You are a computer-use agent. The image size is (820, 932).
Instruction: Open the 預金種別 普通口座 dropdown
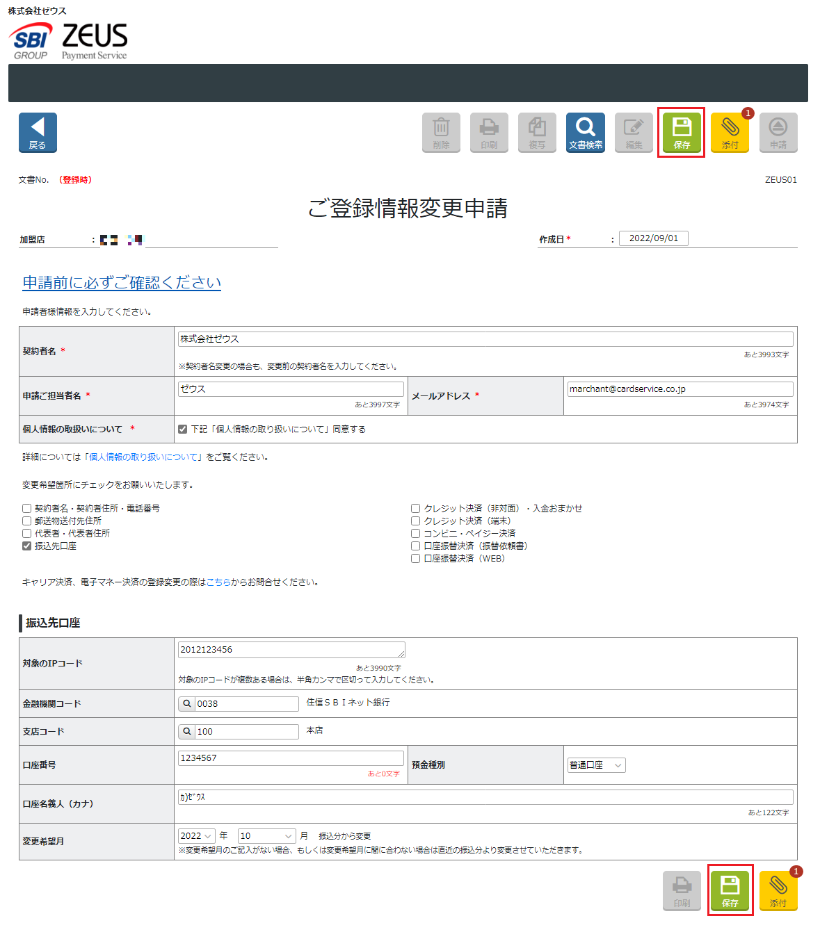coord(596,765)
